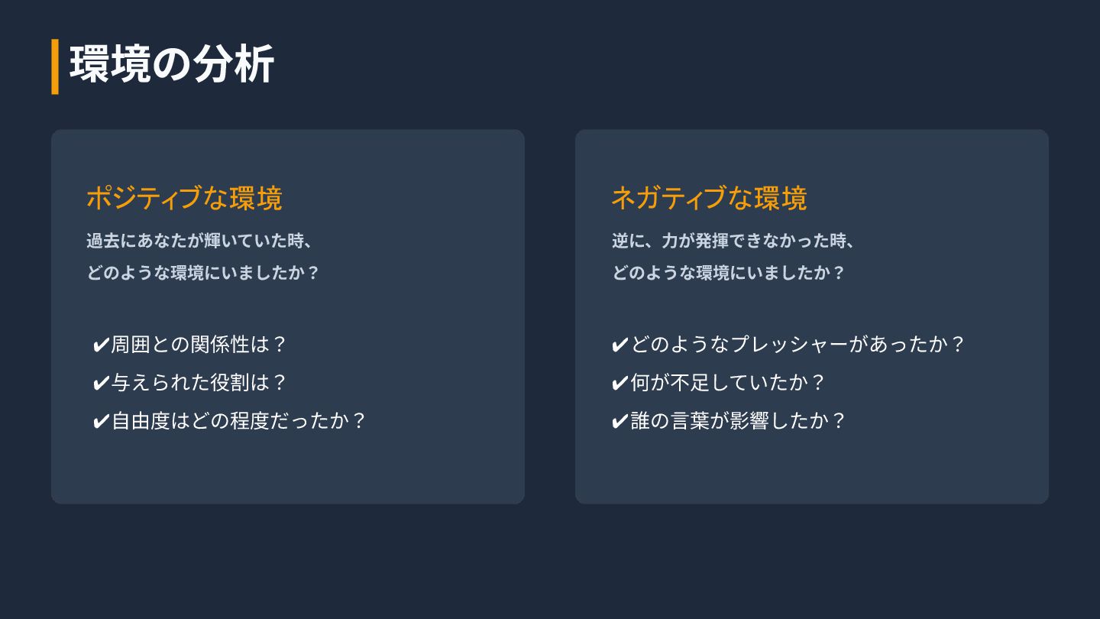Click the ネガティブな環境 heading
The width and height of the screenshot is (1100, 619).
pos(709,198)
